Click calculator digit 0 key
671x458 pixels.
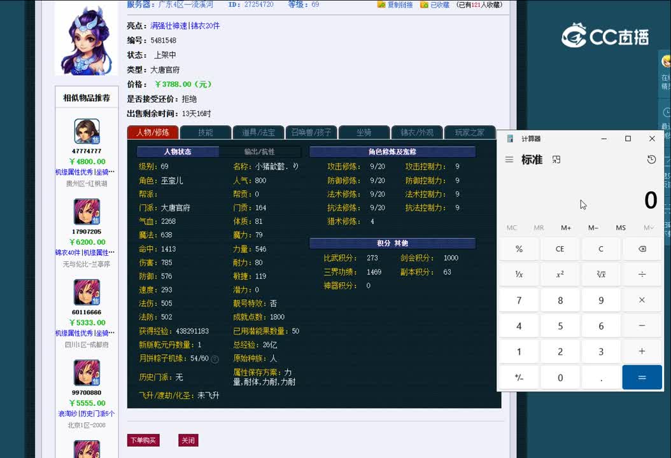(x=560, y=377)
